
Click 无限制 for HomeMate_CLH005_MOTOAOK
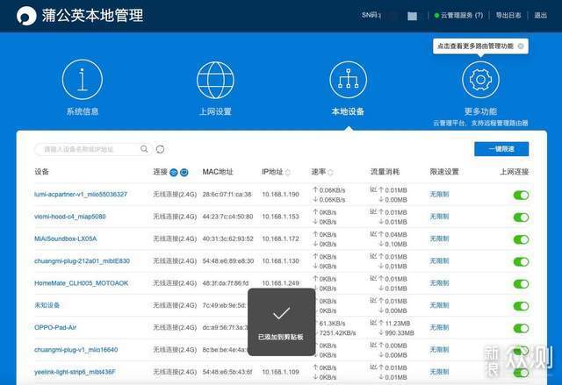[439, 283]
